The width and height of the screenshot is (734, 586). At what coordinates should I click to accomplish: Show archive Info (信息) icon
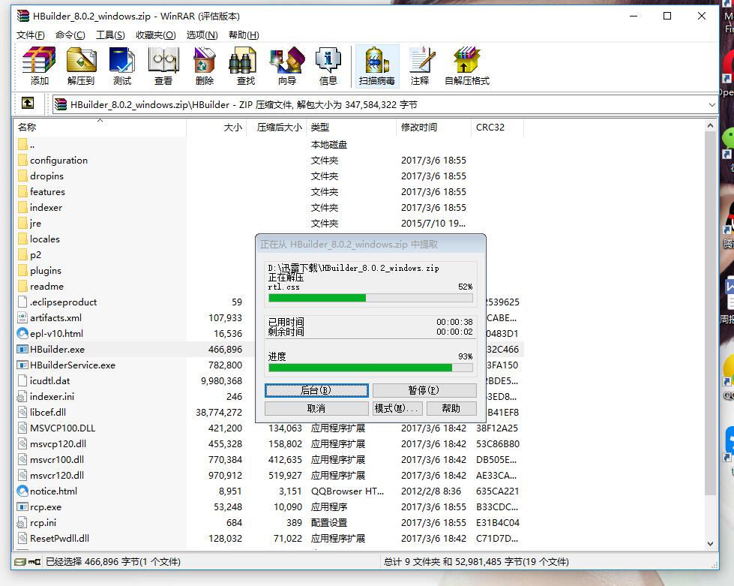pos(328,60)
